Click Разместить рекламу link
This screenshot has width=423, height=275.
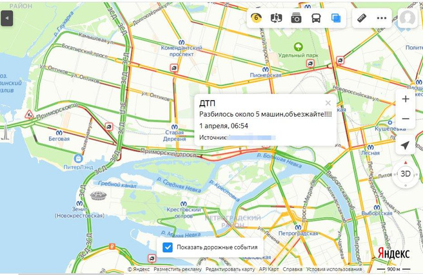[x=177, y=269]
